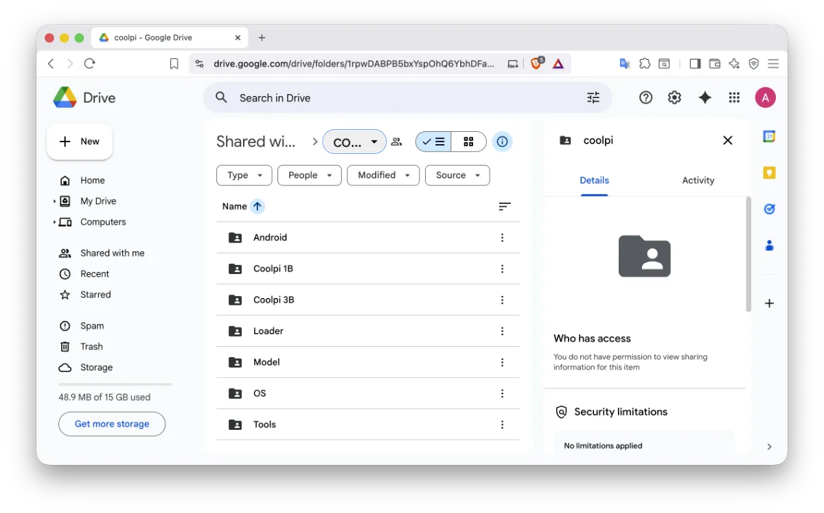
Task: Click the search options filter icon
Action: pyautogui.click(x=593, y=98)
